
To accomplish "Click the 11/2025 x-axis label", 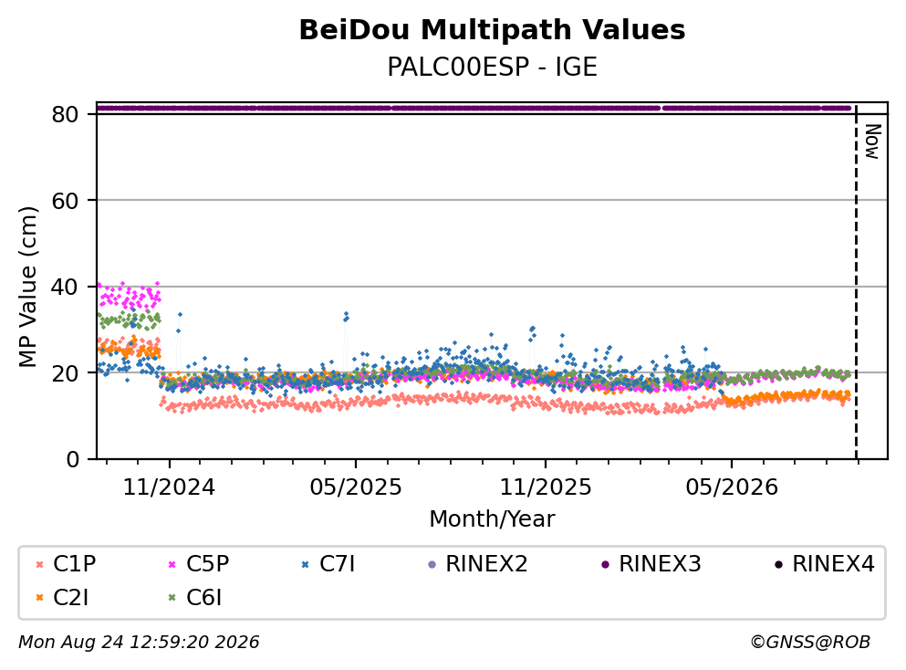I will (546, 487).
